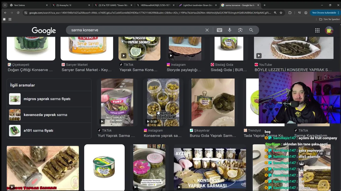This screenshot has width=341, height=191.
Task: Go to the Google logo homepage
Action: [x=44, y=31]
